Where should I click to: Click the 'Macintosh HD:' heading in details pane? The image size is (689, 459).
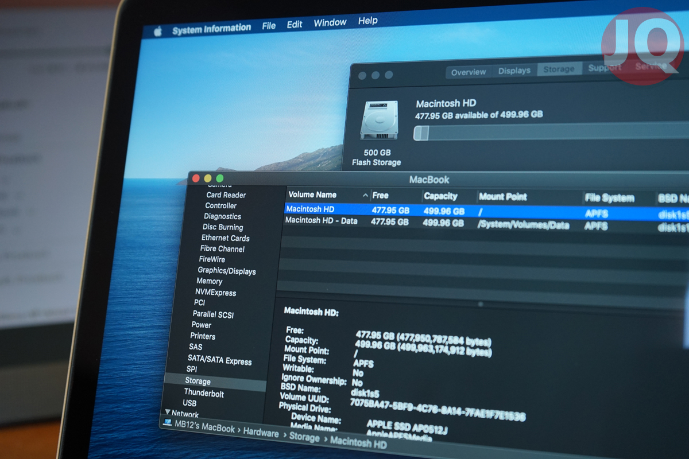[312, 312]
